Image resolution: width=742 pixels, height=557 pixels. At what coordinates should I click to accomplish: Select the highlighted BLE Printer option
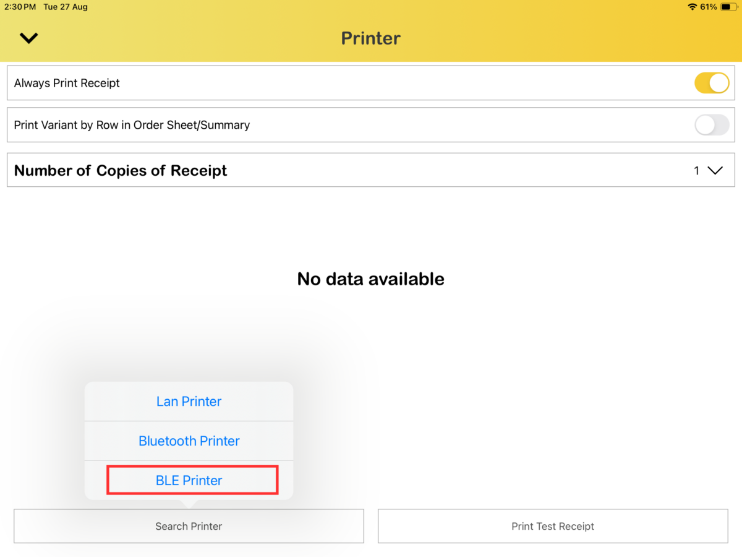(x=189, y=480)
